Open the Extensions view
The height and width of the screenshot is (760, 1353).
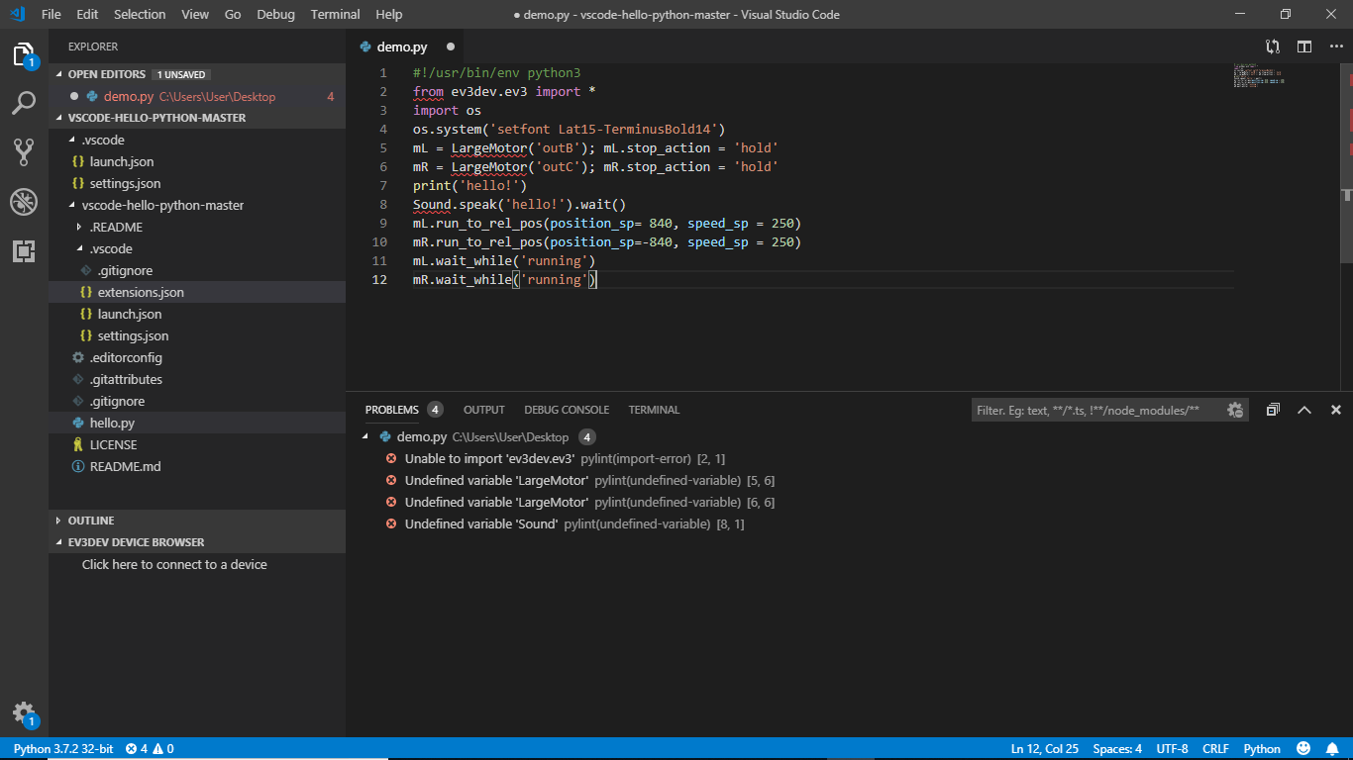click(24, 251)
